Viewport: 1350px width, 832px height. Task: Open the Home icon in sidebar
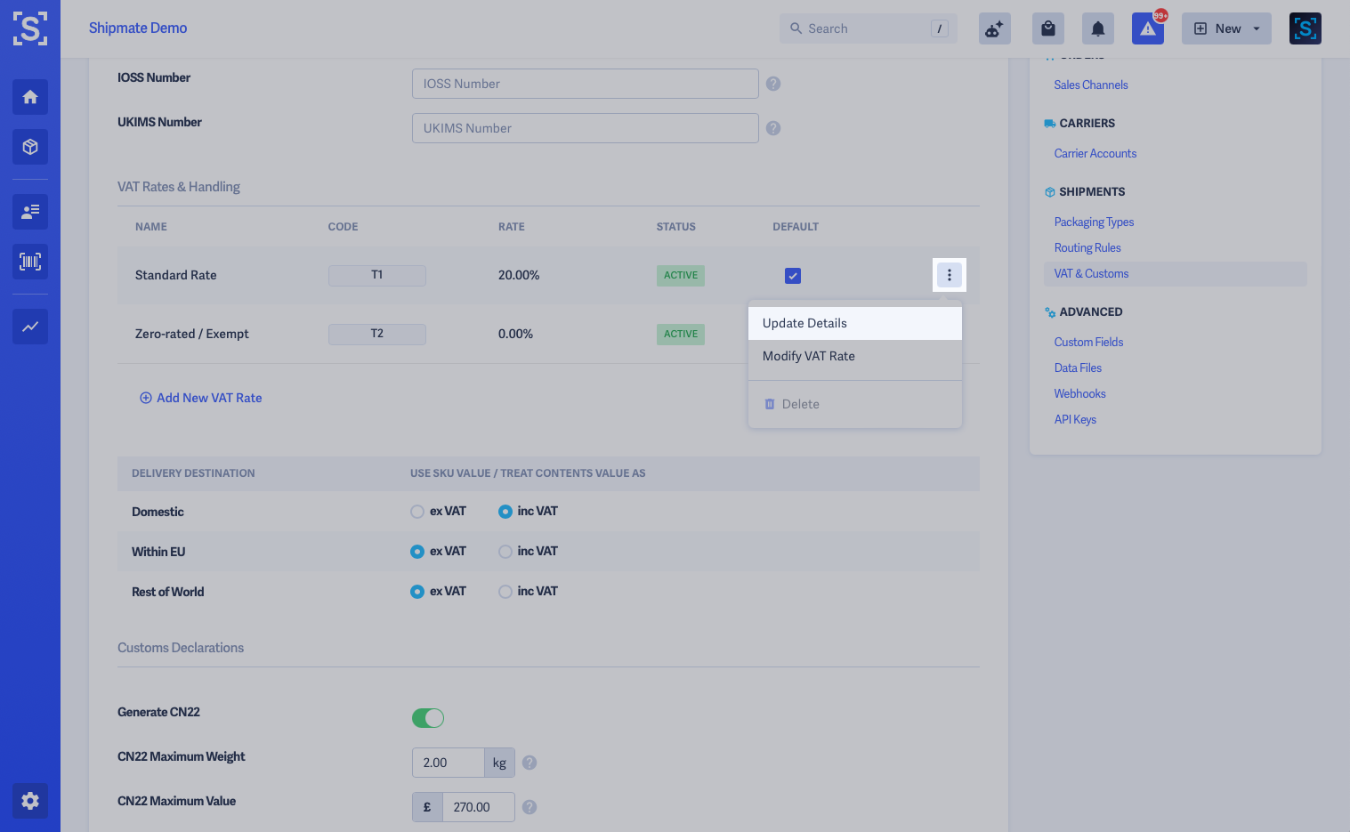30,97
